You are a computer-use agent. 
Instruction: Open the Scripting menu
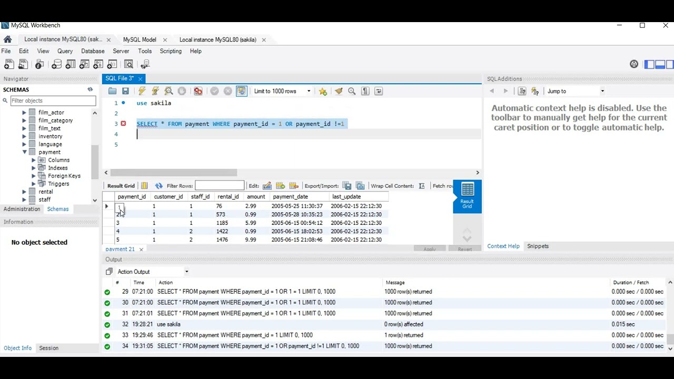tap(171, 51)
